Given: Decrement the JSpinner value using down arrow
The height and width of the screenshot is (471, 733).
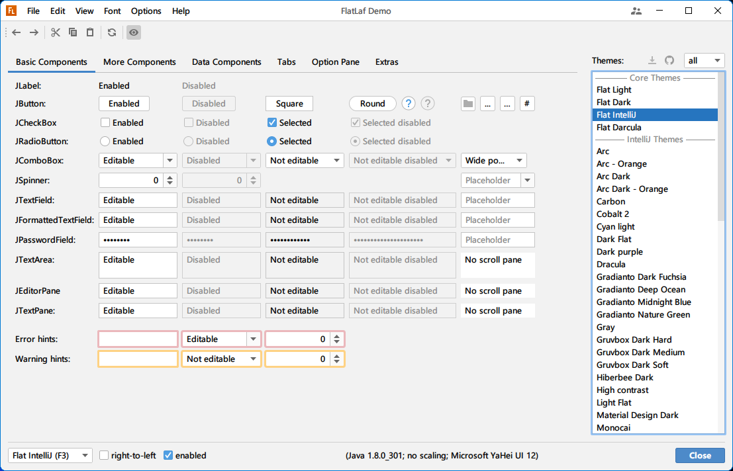Looking at the screenshot, I should click(170, 183).
